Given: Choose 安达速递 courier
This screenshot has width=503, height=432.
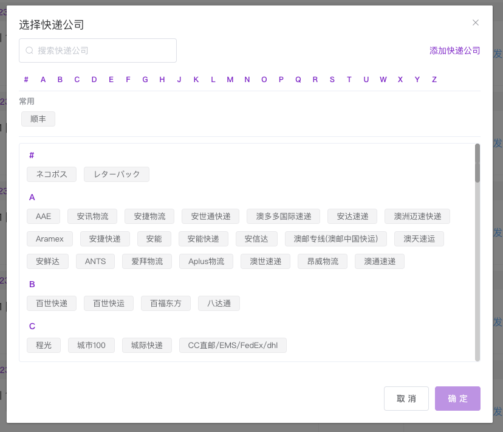Looking at the screenshot, I should (x=352, y=216).
